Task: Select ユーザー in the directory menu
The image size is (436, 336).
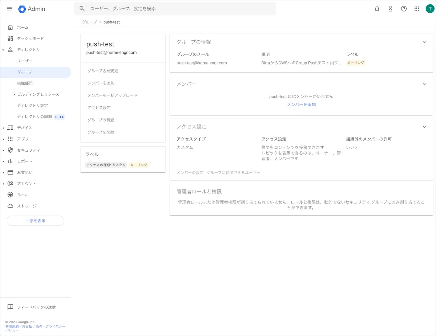Action: point(25,61)
